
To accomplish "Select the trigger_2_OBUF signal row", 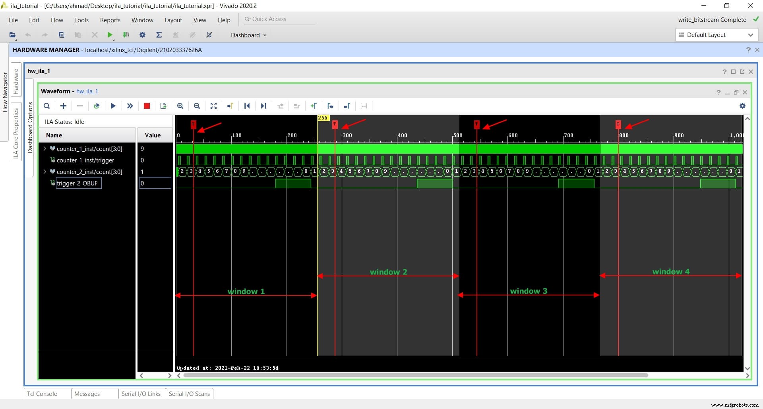I will [78, 183].
